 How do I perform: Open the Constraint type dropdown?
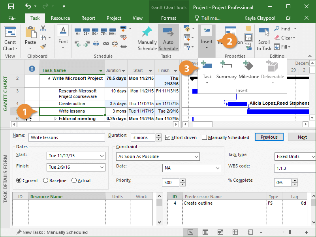pos(196,156)
